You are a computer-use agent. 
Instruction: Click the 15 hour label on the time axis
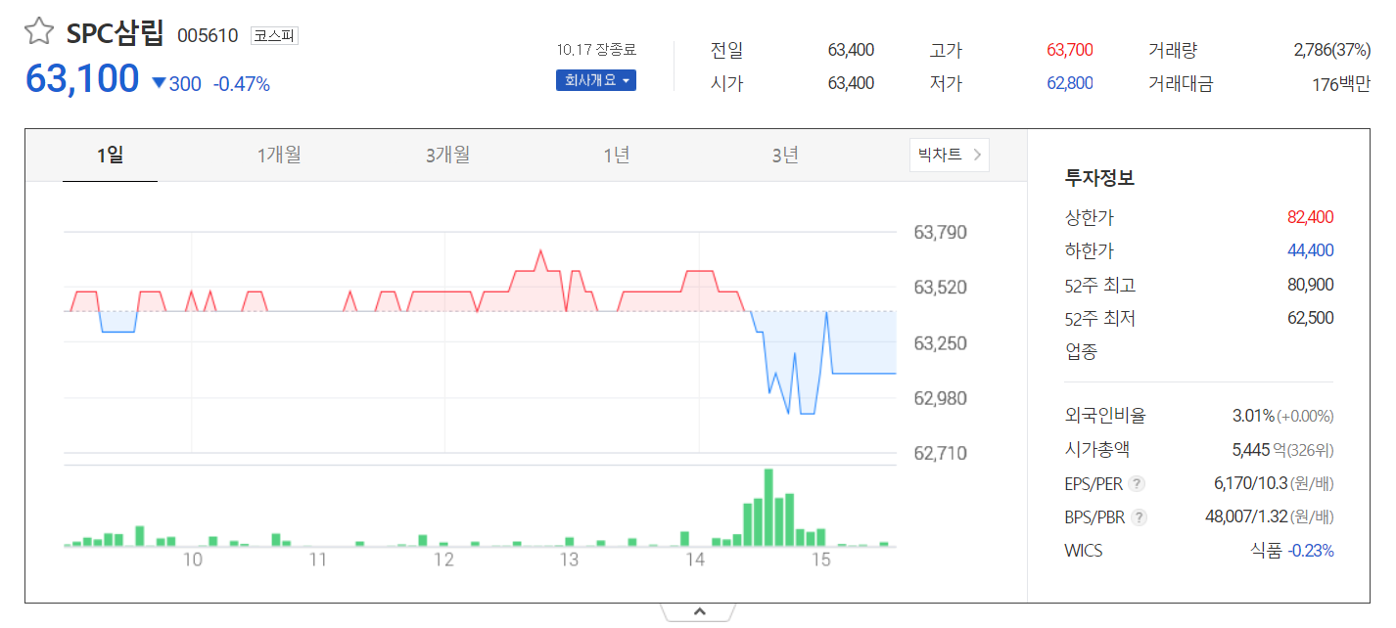(820, 561)
